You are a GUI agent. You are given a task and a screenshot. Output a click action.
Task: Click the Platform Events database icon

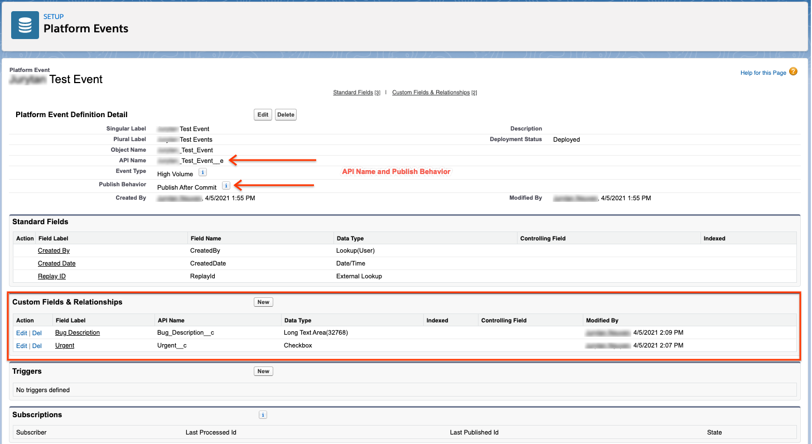pyautogui.click(x=25, y=25)
